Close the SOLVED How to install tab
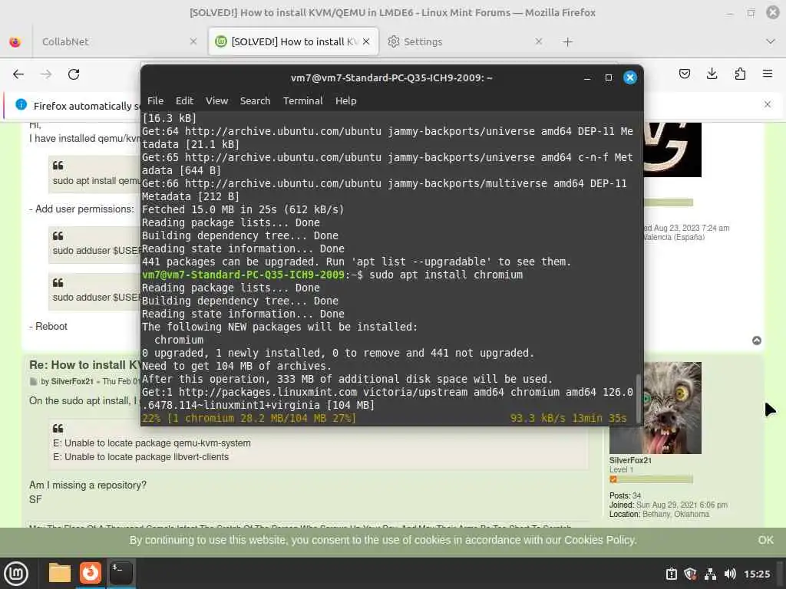 click(x=366, y=41)
